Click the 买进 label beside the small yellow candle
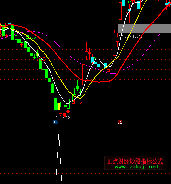The width and height of the screenshot is (171, 184). pyautogui.click(x=41, y=59)
